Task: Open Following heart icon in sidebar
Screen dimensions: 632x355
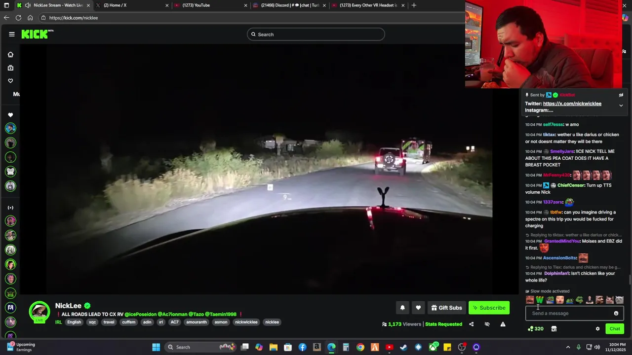Action: [10, 81]
